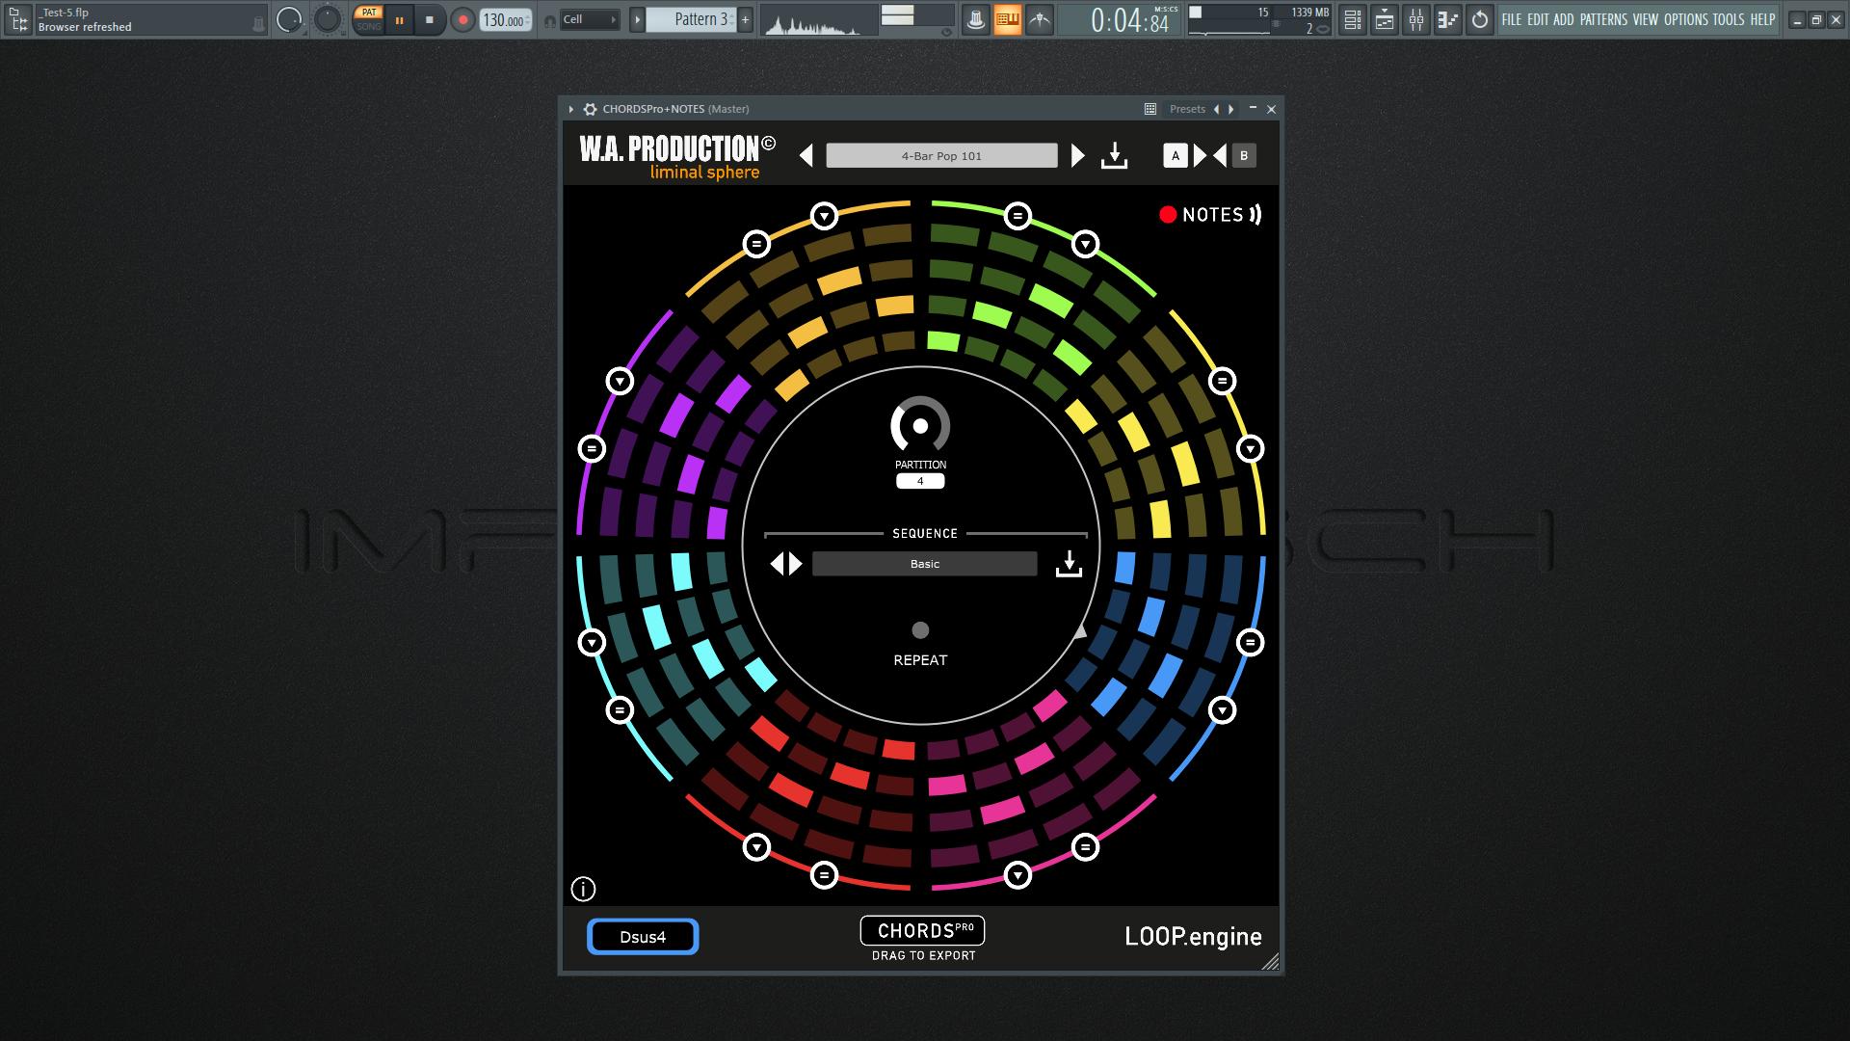Click the plugin settings gear icon
The width and height of the screenshot is (1850, 1041).
coord(590,109)
